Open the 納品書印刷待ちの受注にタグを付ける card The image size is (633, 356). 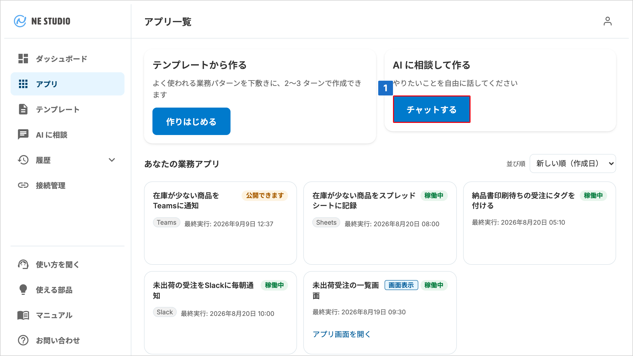(x=540, y=223)
